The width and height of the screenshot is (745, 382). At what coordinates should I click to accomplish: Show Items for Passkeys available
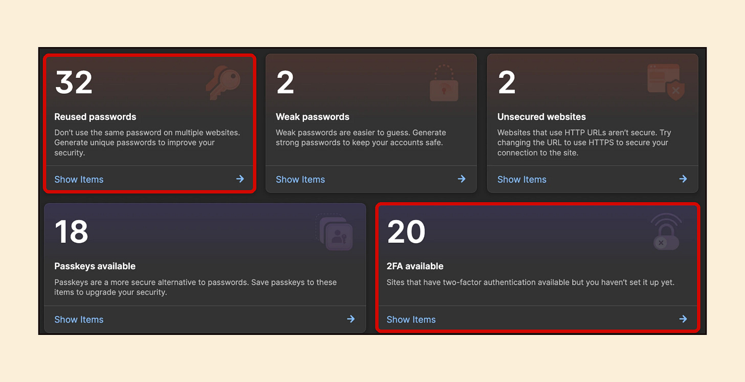(x=79, y=320)
